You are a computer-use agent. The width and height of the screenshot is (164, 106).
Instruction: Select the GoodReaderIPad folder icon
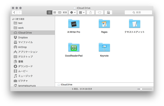[74, 48]
